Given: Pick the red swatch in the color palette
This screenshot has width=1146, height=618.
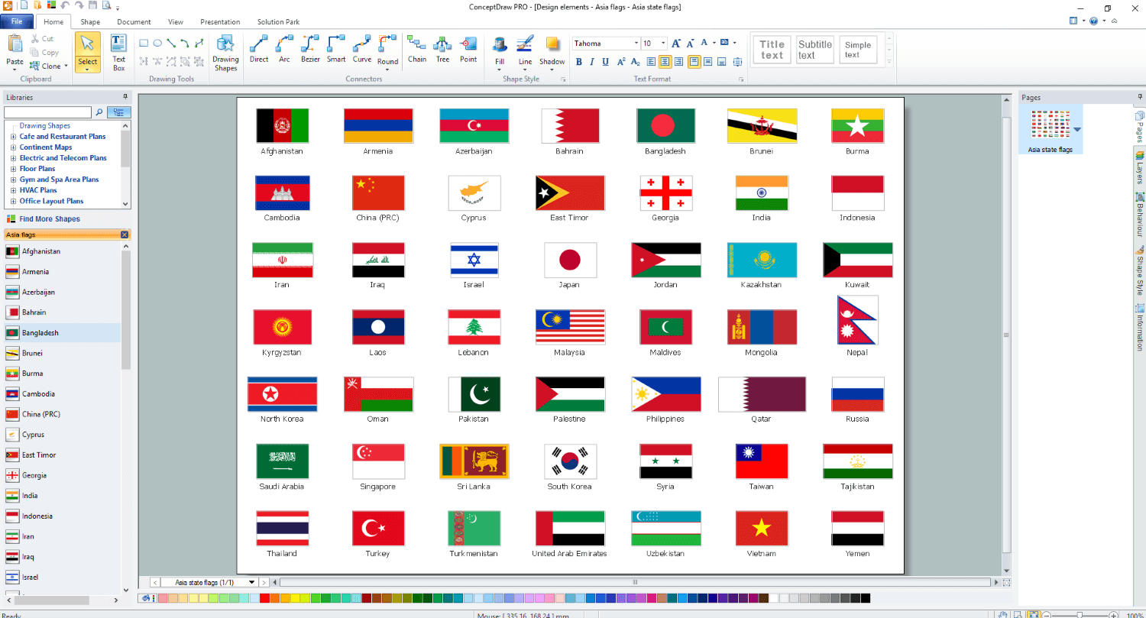Looking at the screenshot, I should click(264, 598).
